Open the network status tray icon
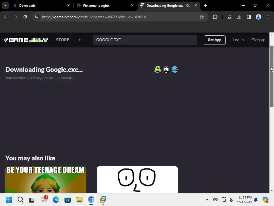Viewport: 274px width, 206px height. [224, 200]
